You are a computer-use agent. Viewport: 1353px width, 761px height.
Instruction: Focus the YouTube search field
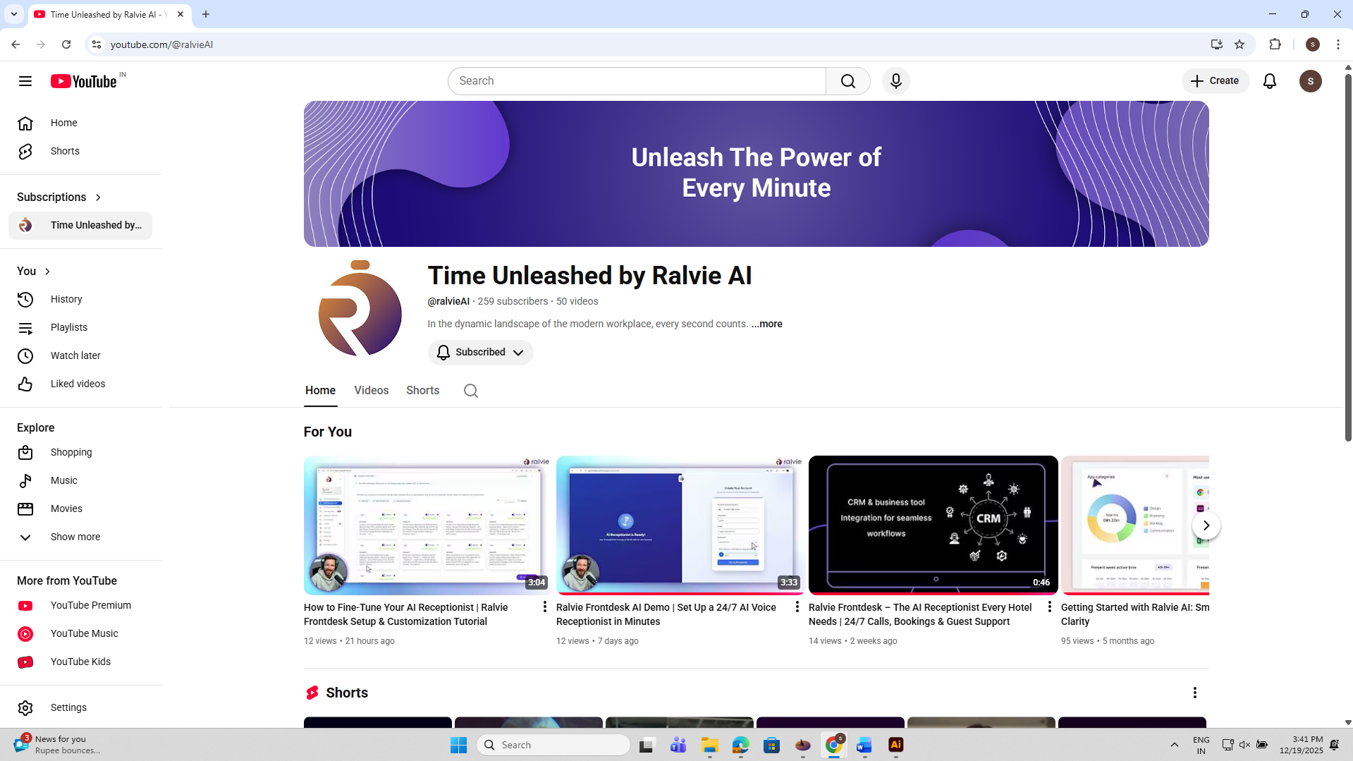637,81
